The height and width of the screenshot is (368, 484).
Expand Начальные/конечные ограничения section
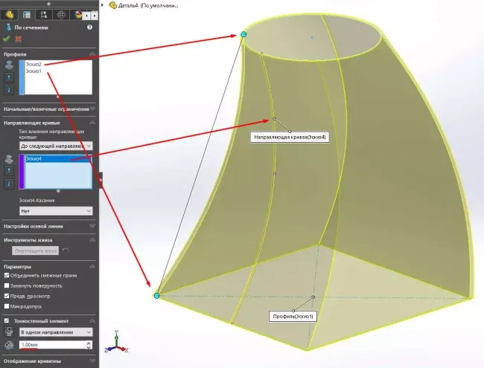click(92, 109)
